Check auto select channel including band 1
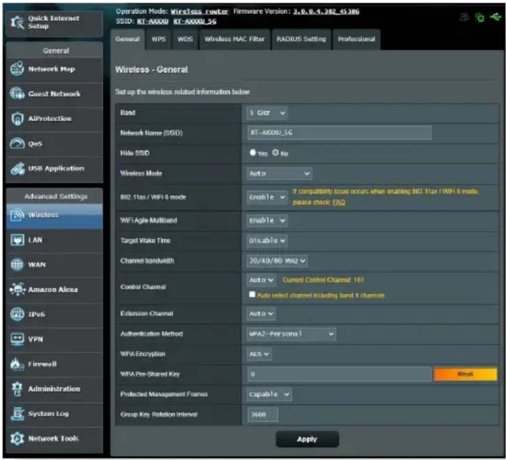This screenshot has width=506, height=460. 252,295
